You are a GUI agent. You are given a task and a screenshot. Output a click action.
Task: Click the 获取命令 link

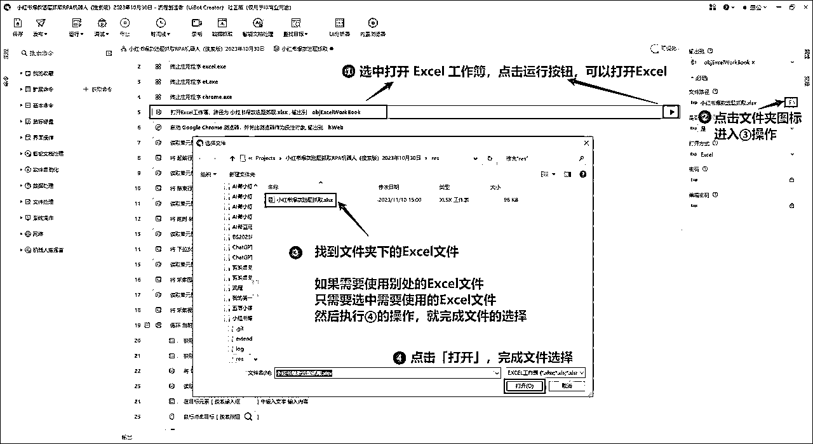pyautogui.click(x=98, y=89)
